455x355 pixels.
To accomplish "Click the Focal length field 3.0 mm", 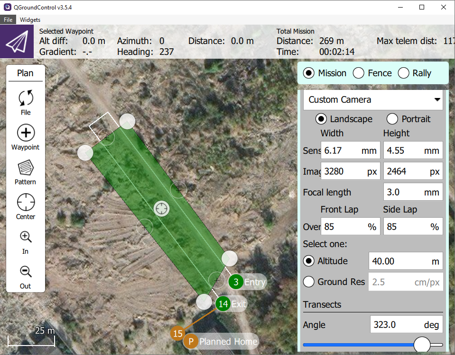I will coord(413,192).
